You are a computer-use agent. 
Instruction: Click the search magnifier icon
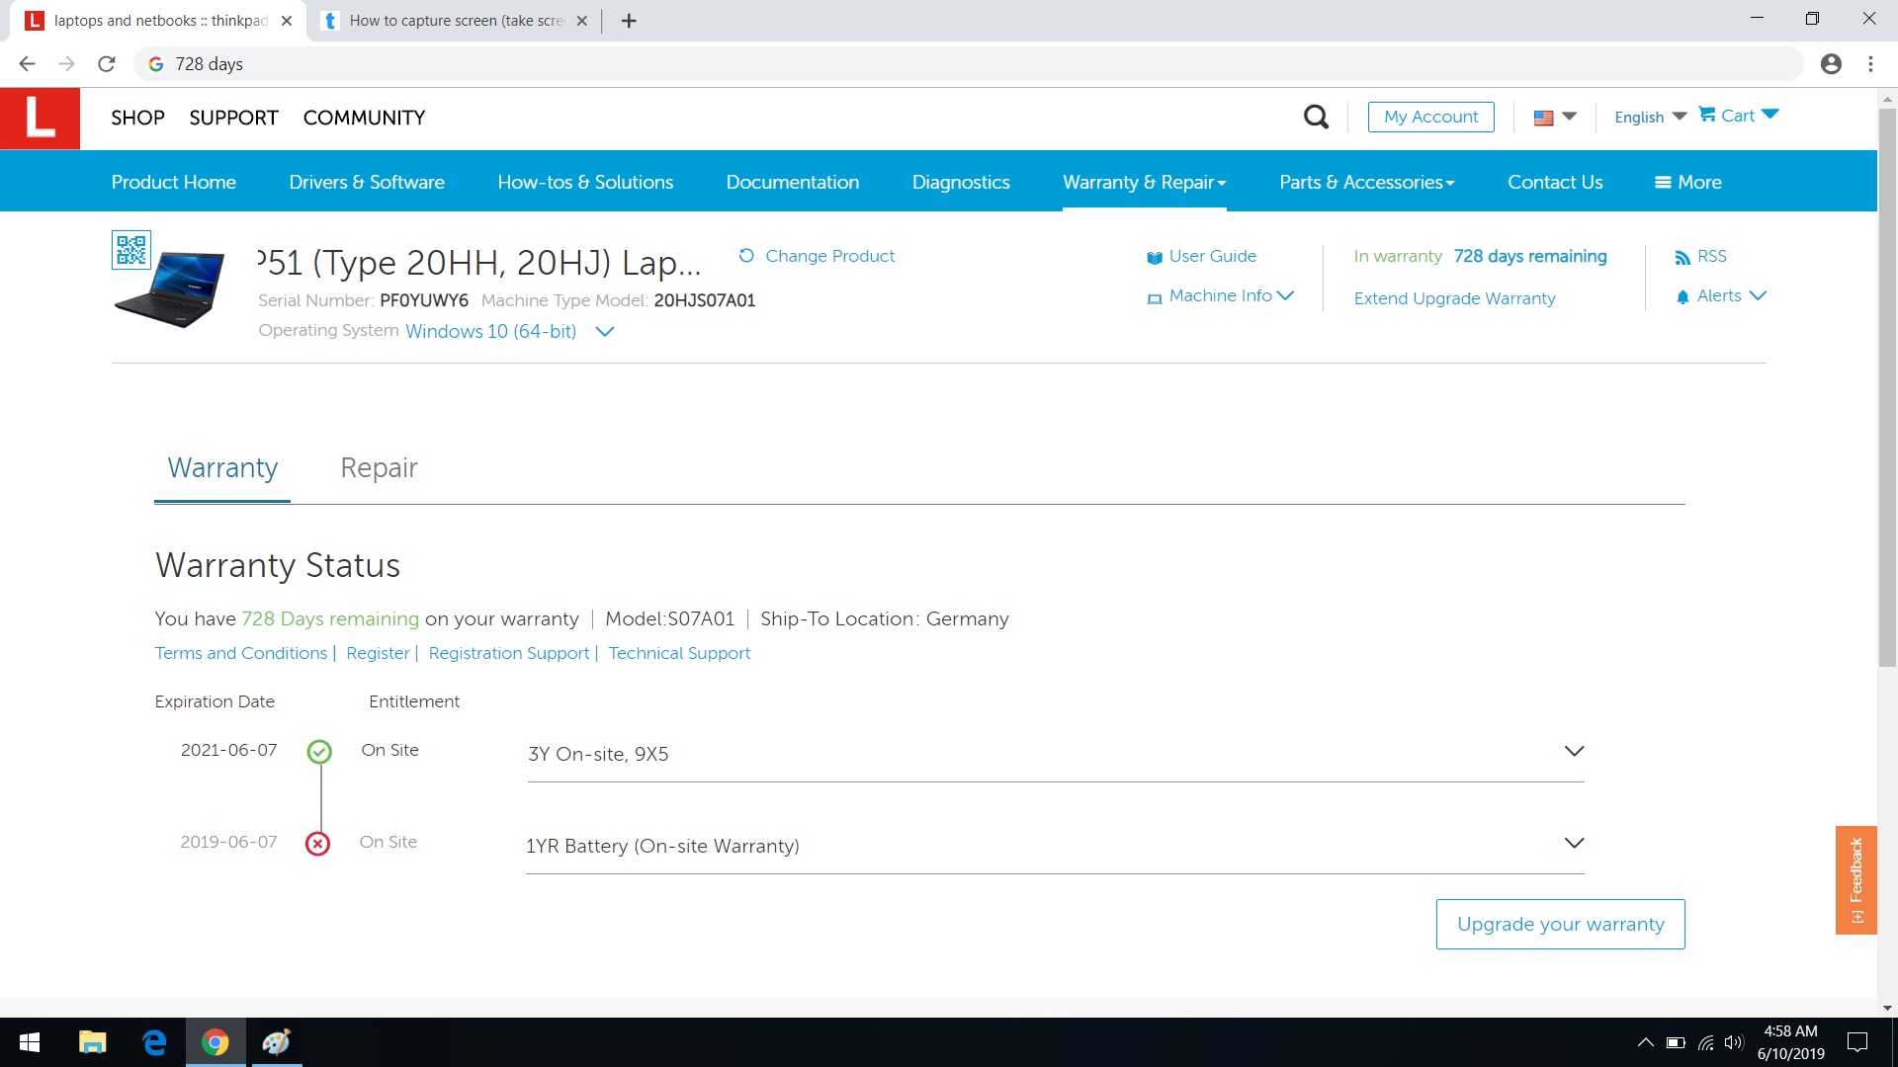click(x=1316, y=117)
